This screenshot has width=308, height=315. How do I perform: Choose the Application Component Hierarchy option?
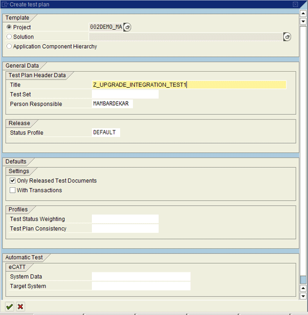[x=9, y=47]
